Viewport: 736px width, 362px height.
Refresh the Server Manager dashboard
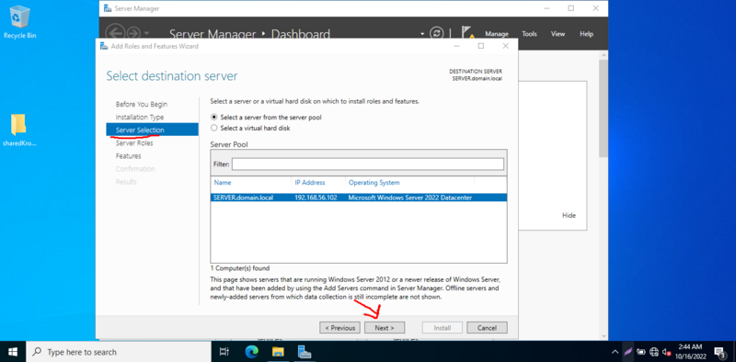tap(436, 34)
